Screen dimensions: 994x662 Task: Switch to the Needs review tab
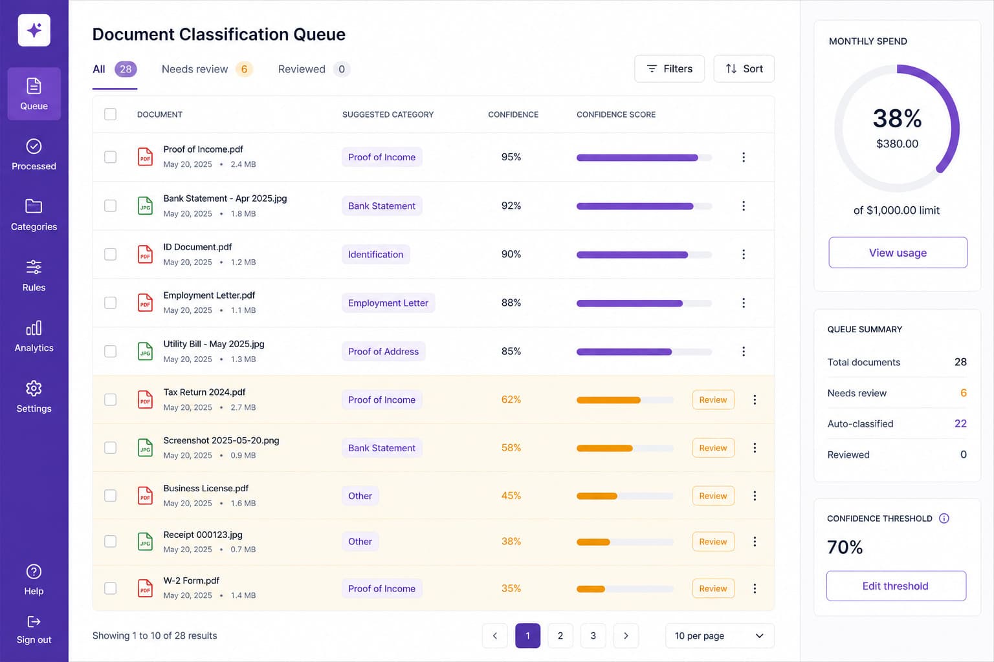(206, 69)
